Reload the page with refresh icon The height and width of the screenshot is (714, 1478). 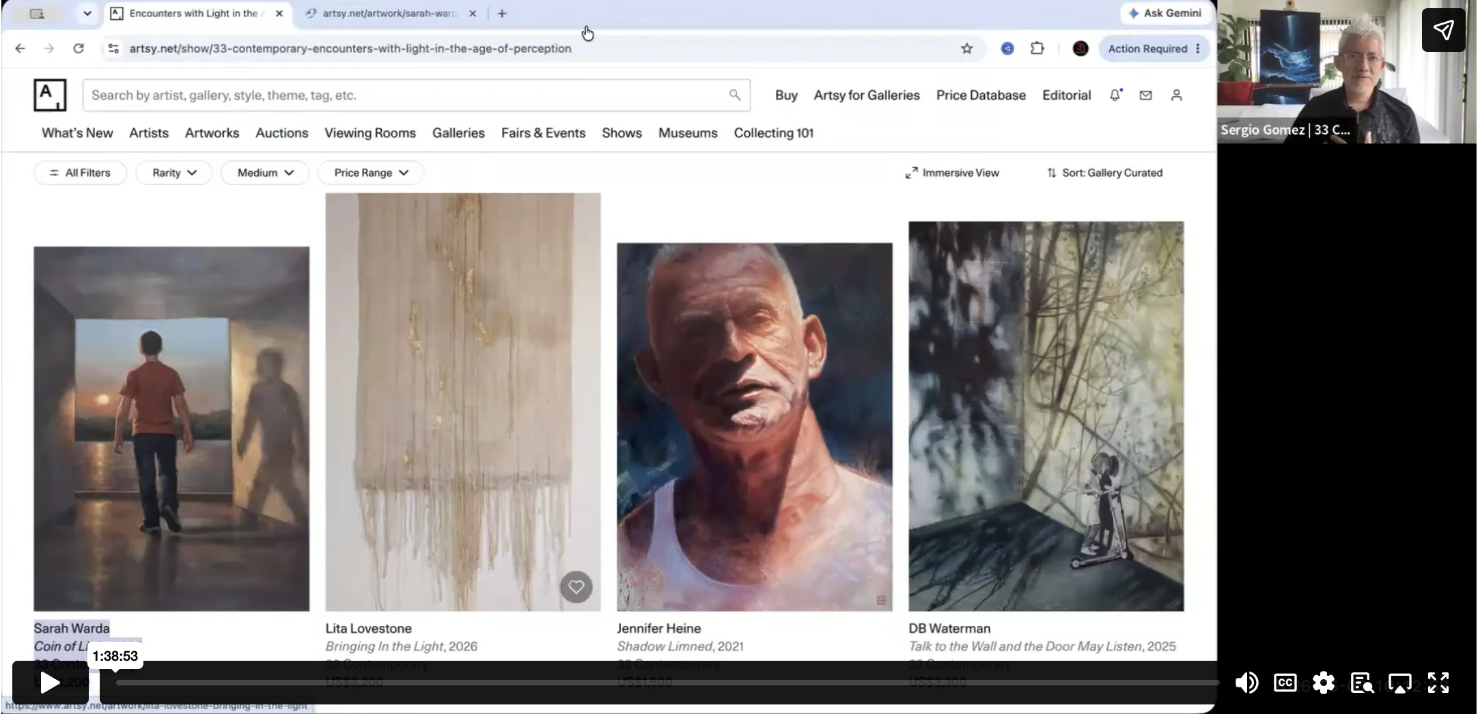79,48
